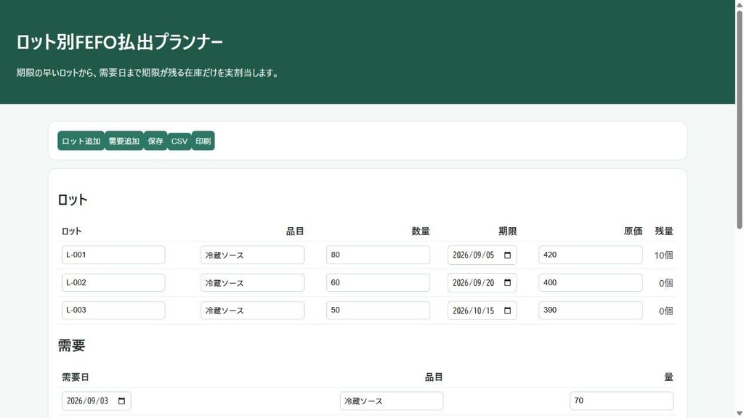
Task: Click the date text 2026/10/15 for L-003
Action: coord(473,311)
